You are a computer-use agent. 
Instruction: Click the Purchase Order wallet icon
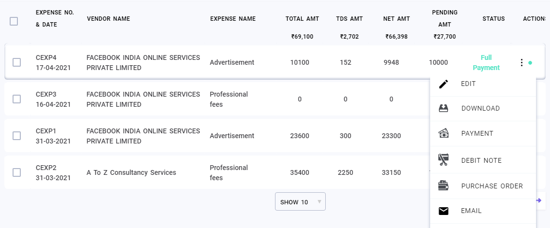pos(443,186)
